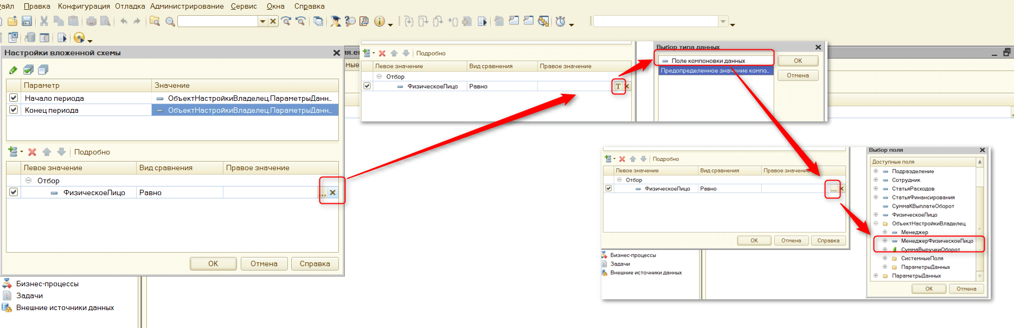This screenshot has width=1014, height=328.
Task: Uncheck the Начало периода parameter checkbox
Action: 14,98
